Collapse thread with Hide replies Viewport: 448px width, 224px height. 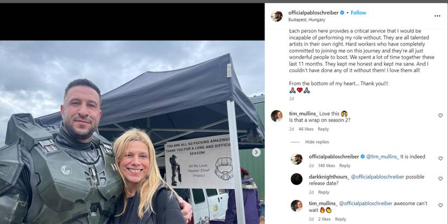(x=317, y=142)
